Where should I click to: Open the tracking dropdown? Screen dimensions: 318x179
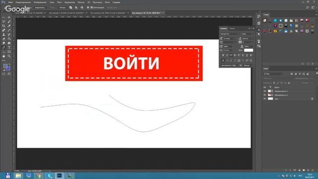pos(248,42)
